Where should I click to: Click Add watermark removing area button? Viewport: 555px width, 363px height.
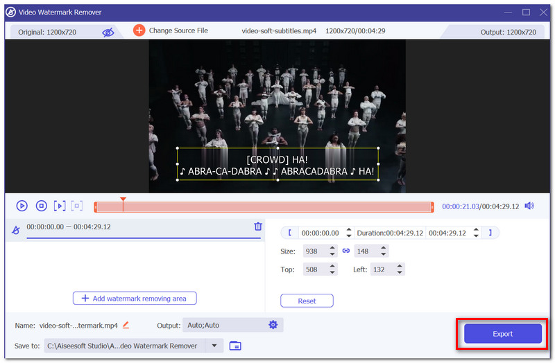pyautogui.click(x=135, y=299)
